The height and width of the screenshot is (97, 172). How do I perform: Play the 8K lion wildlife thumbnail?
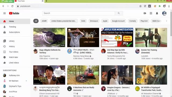151,75
